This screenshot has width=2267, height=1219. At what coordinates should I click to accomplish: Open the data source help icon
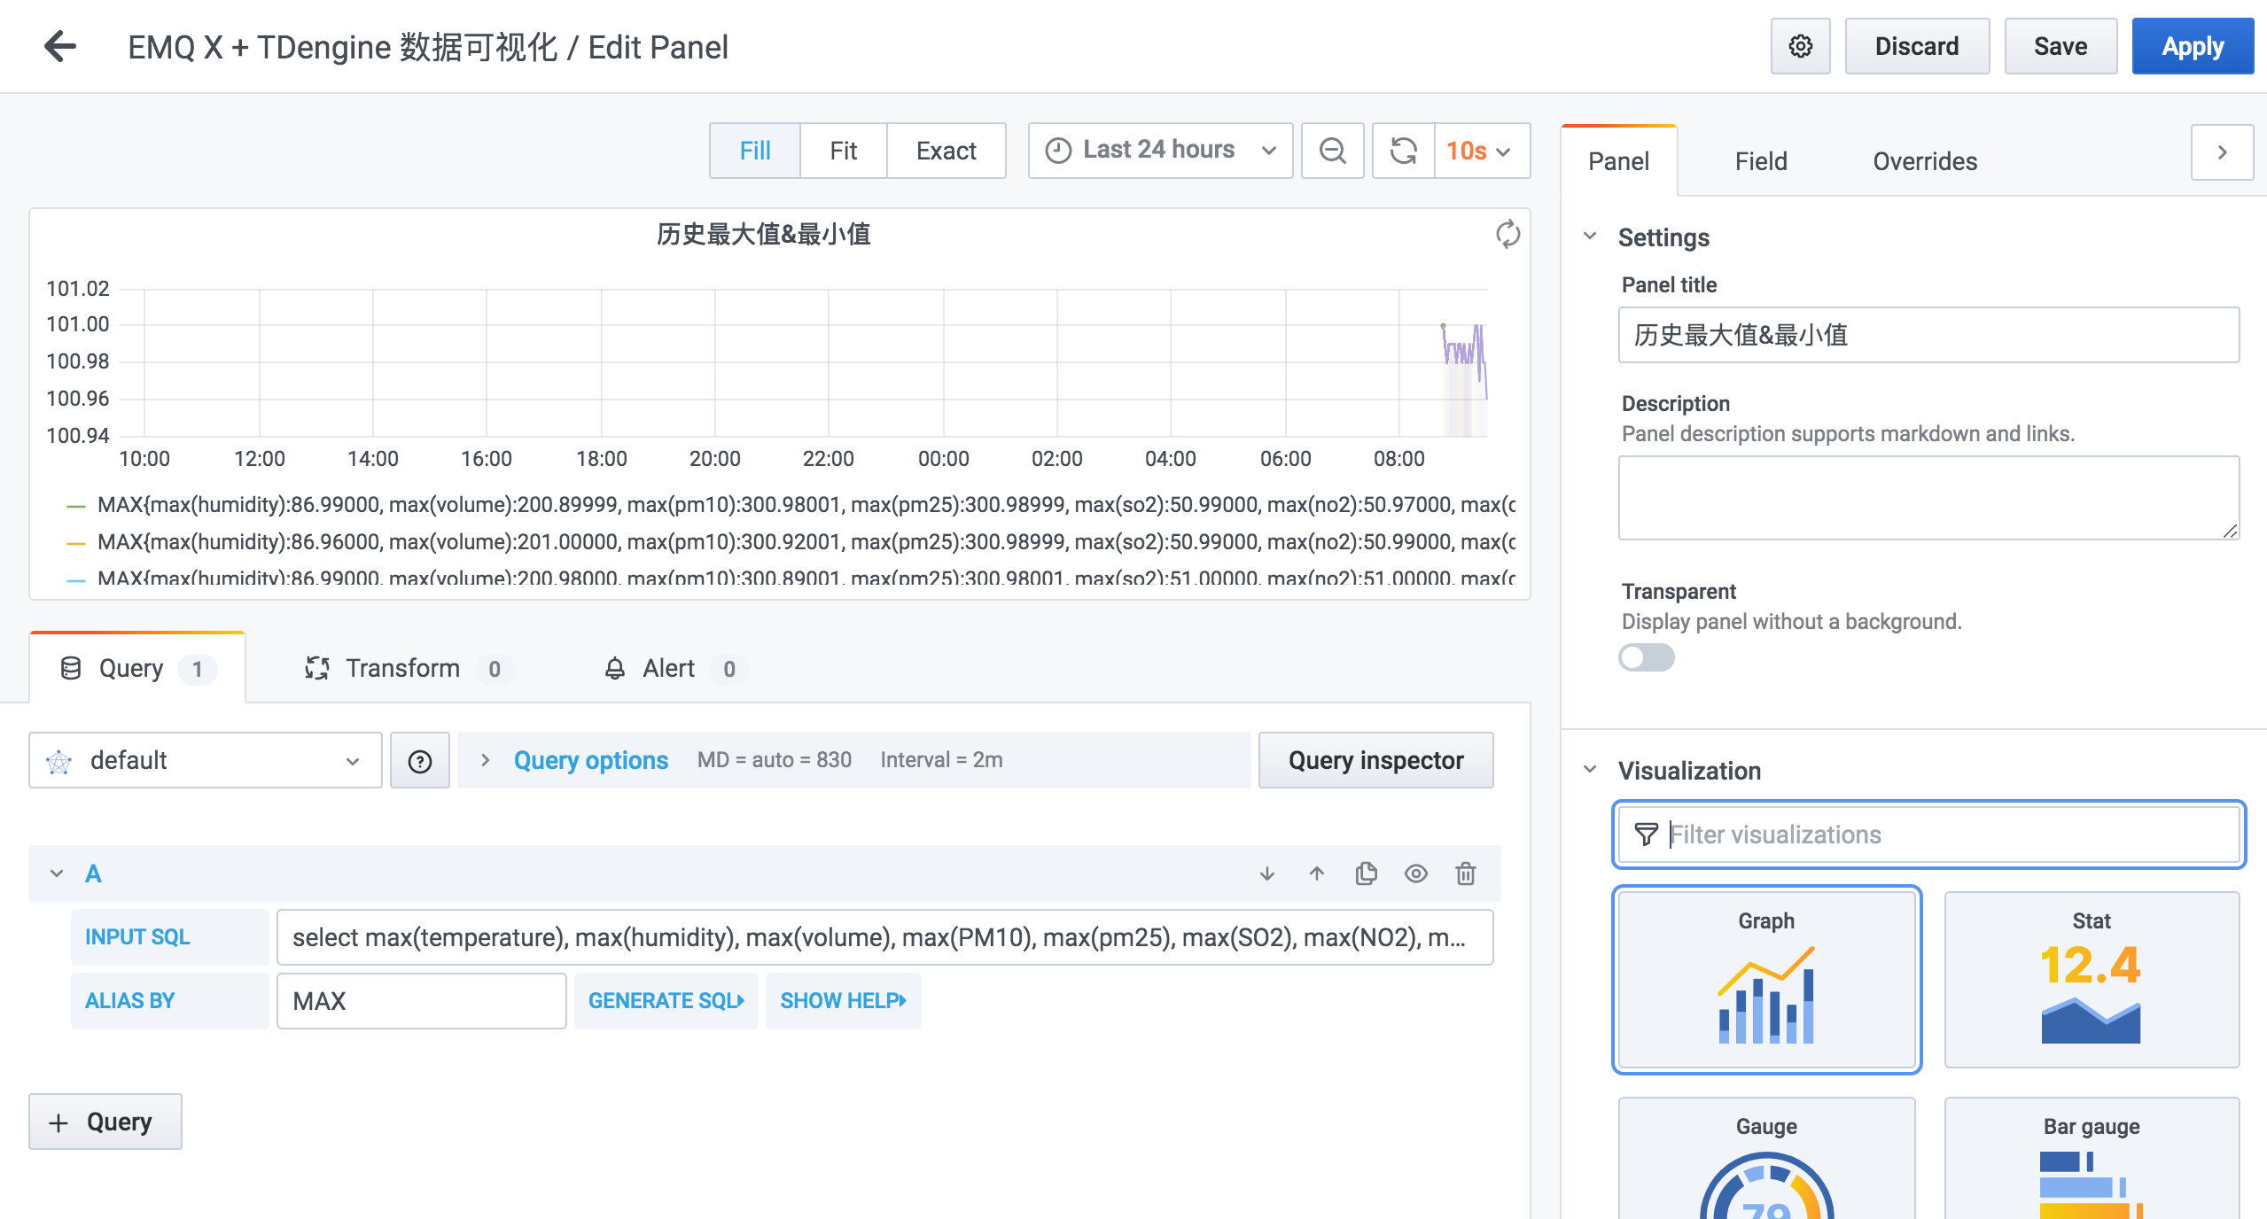420,761
